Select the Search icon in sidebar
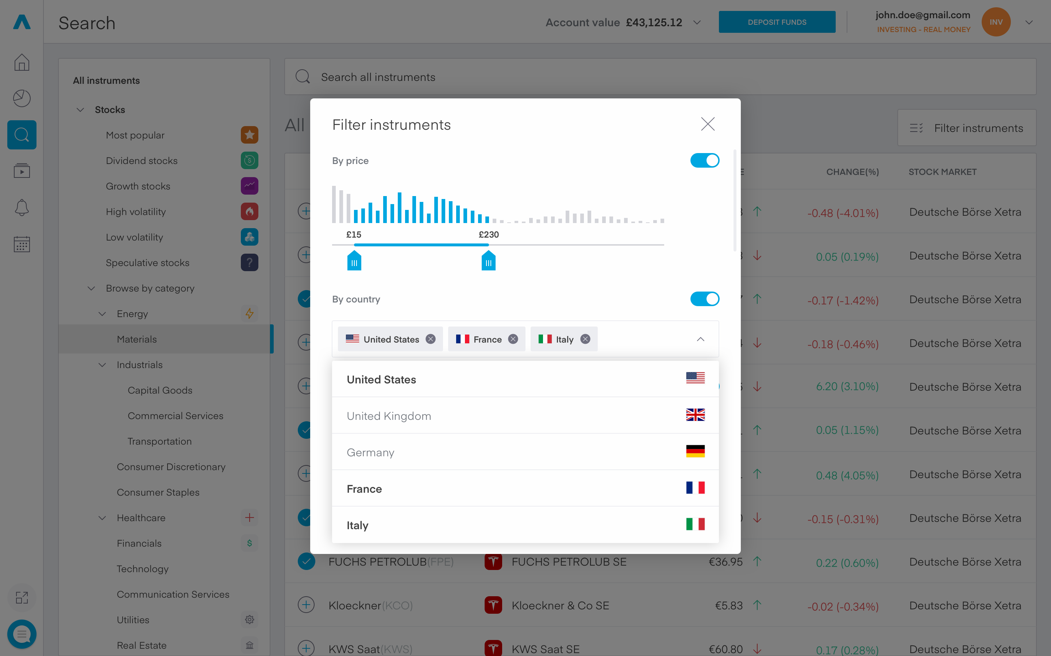This screenshot has width=1051, height=656. pos(22,135)
